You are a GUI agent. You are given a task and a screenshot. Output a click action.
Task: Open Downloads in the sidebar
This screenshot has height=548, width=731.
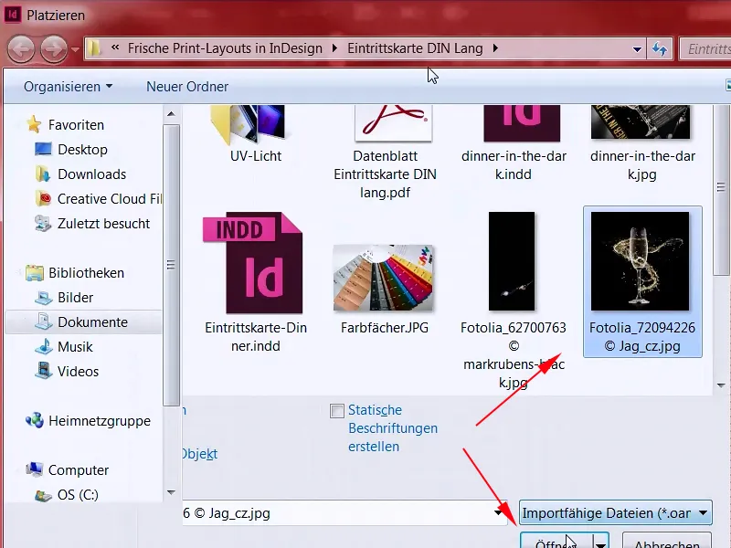pyautogui.click(x=92, y=174)
